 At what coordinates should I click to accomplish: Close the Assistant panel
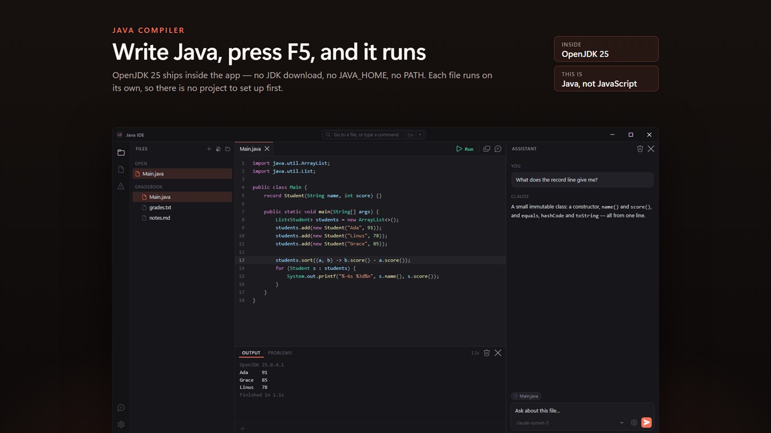(x=651, y=149)
